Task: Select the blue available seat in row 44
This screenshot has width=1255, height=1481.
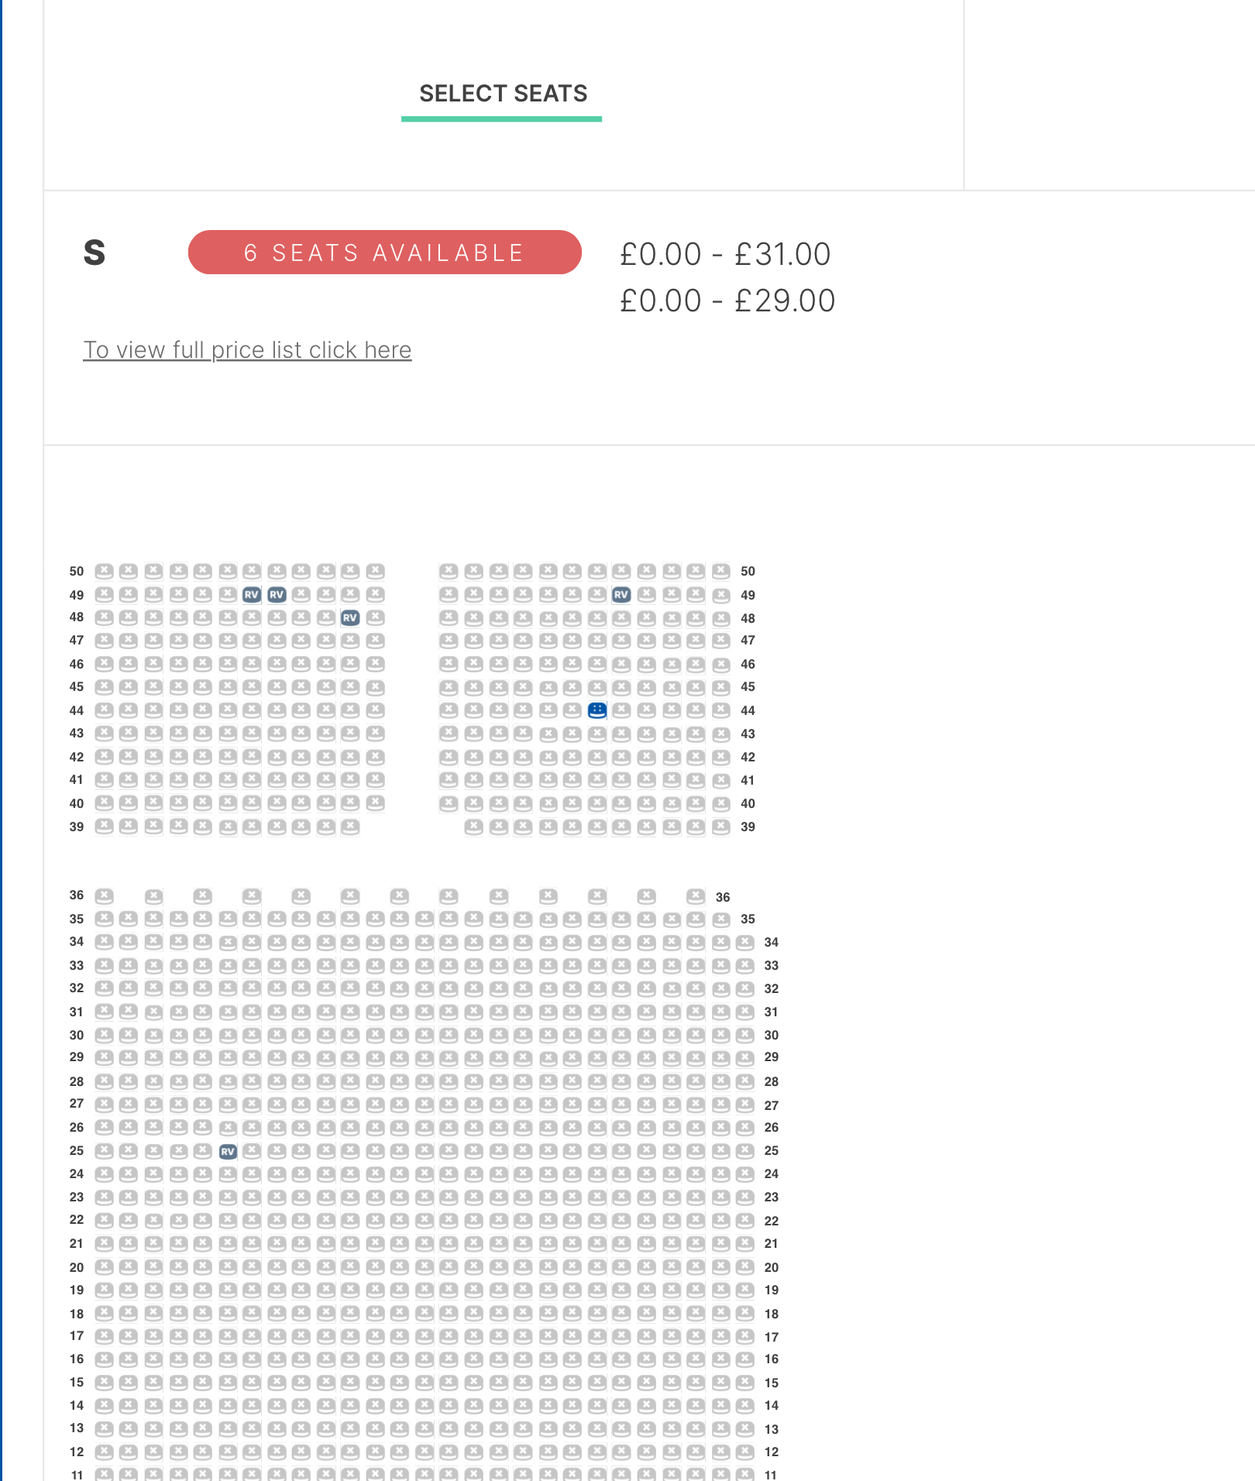Action: click(597, 710)
